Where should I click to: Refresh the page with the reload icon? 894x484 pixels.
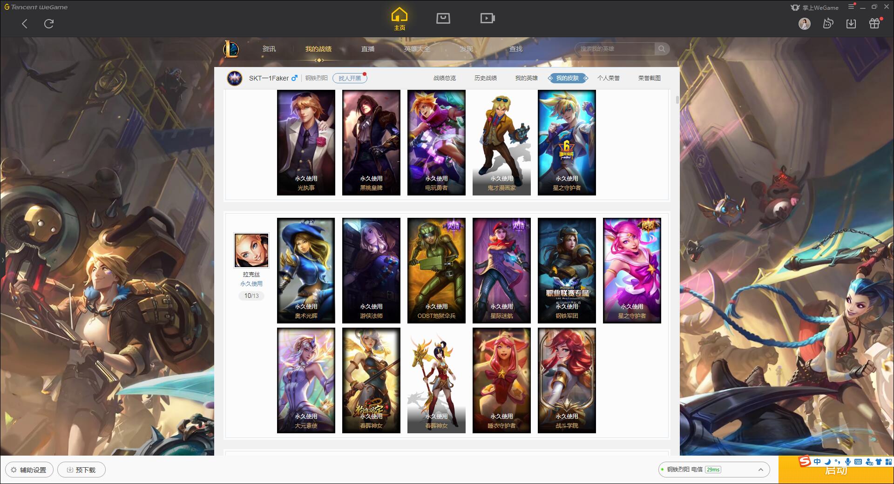(x=49, y=24)
